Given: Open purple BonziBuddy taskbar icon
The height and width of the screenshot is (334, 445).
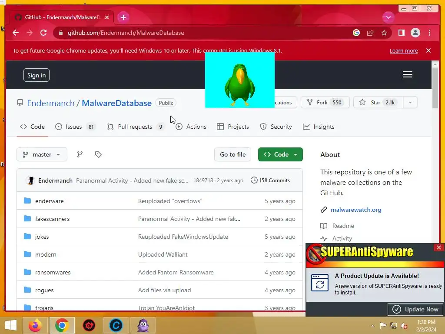Looking at the screenshot, I should 143,325.
